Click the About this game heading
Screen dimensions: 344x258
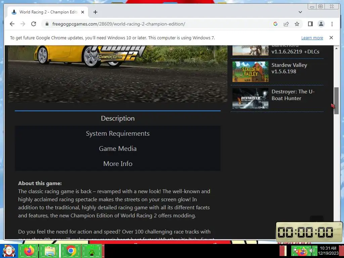click(40, 183)
